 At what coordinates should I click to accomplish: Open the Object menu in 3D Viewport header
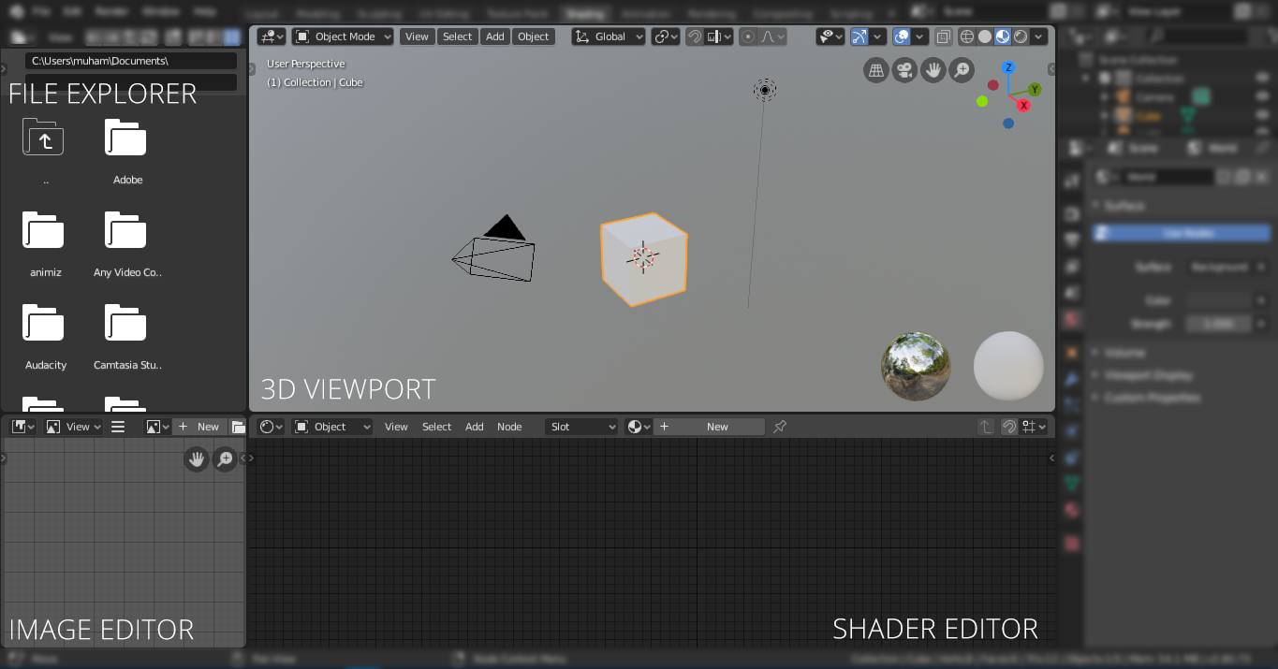pos(534,36)
